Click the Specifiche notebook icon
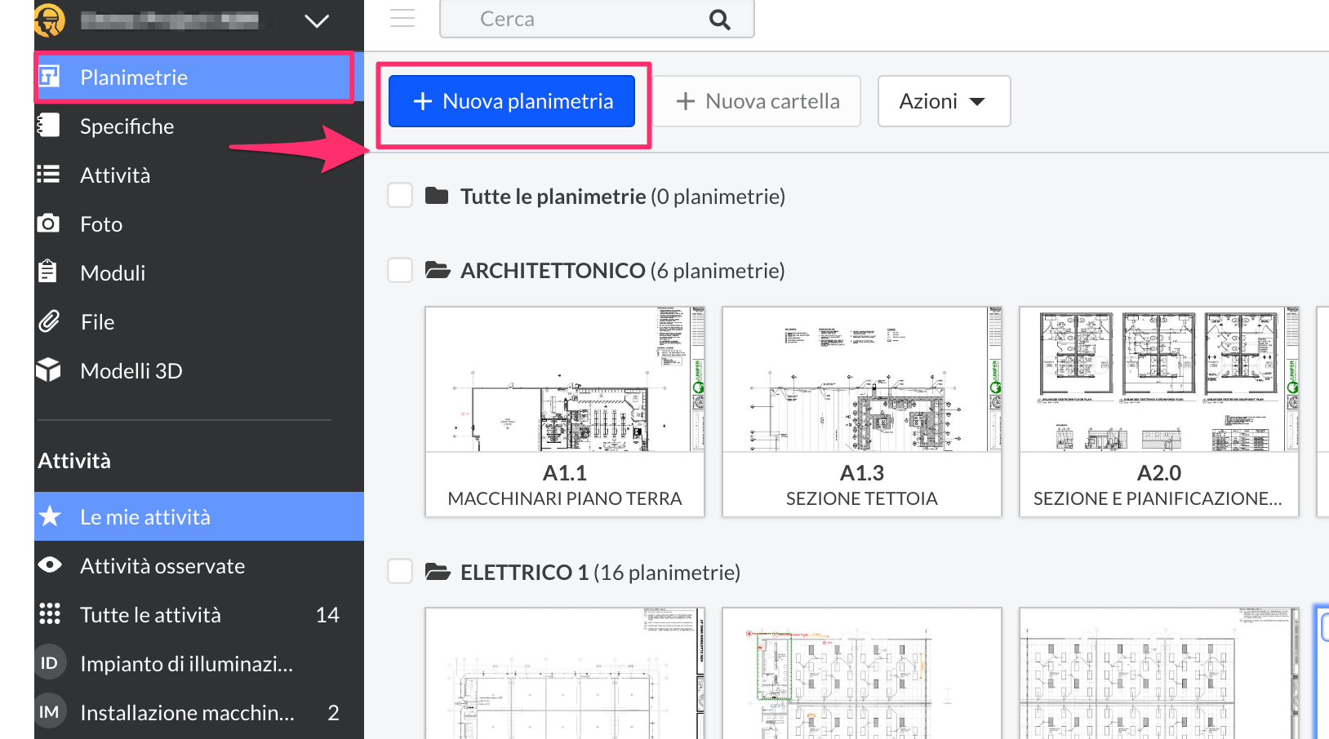The image size is (1329, 739). point(49,126)
